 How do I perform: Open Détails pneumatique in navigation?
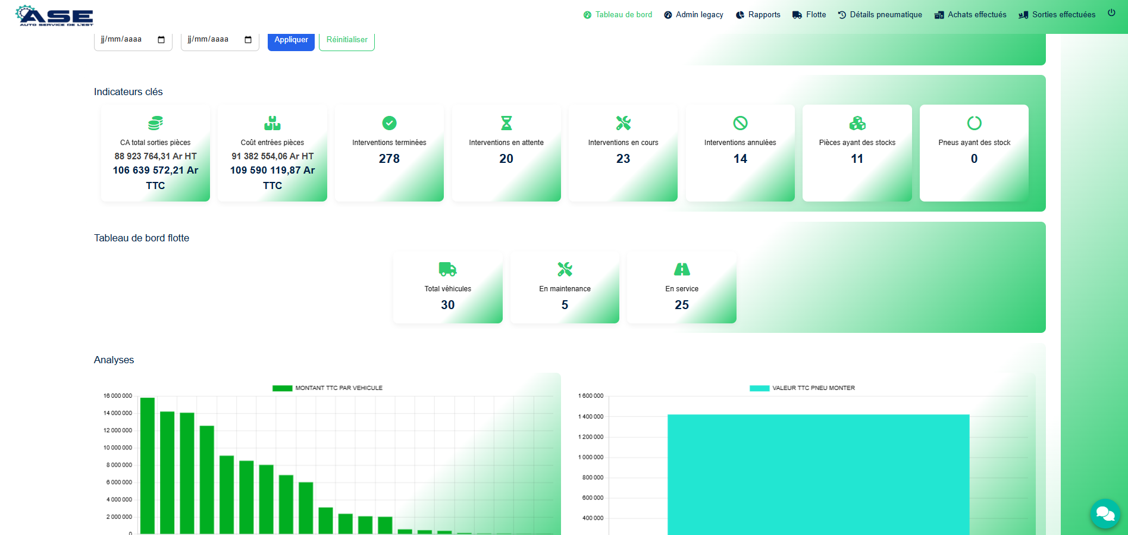tap(880, 15)
